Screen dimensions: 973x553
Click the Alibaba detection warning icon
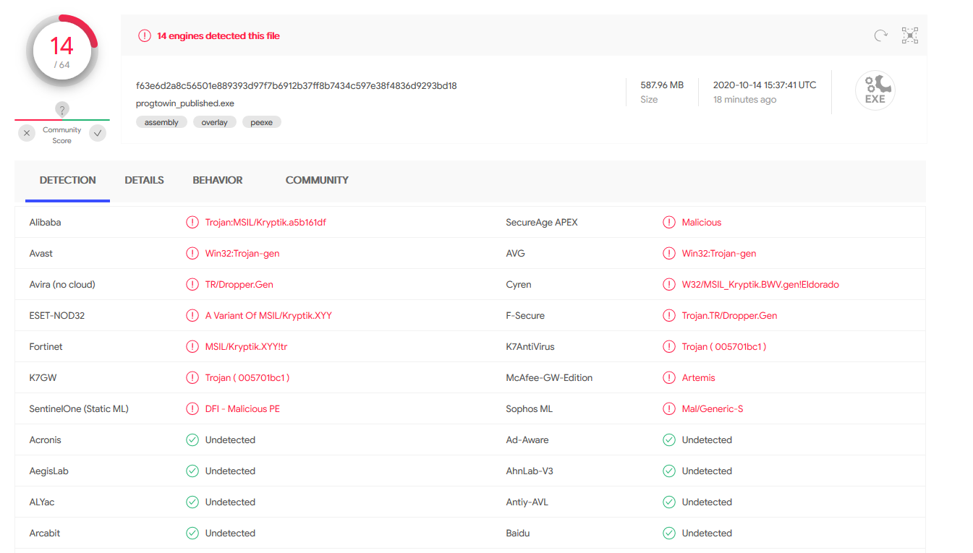(192, 223)
